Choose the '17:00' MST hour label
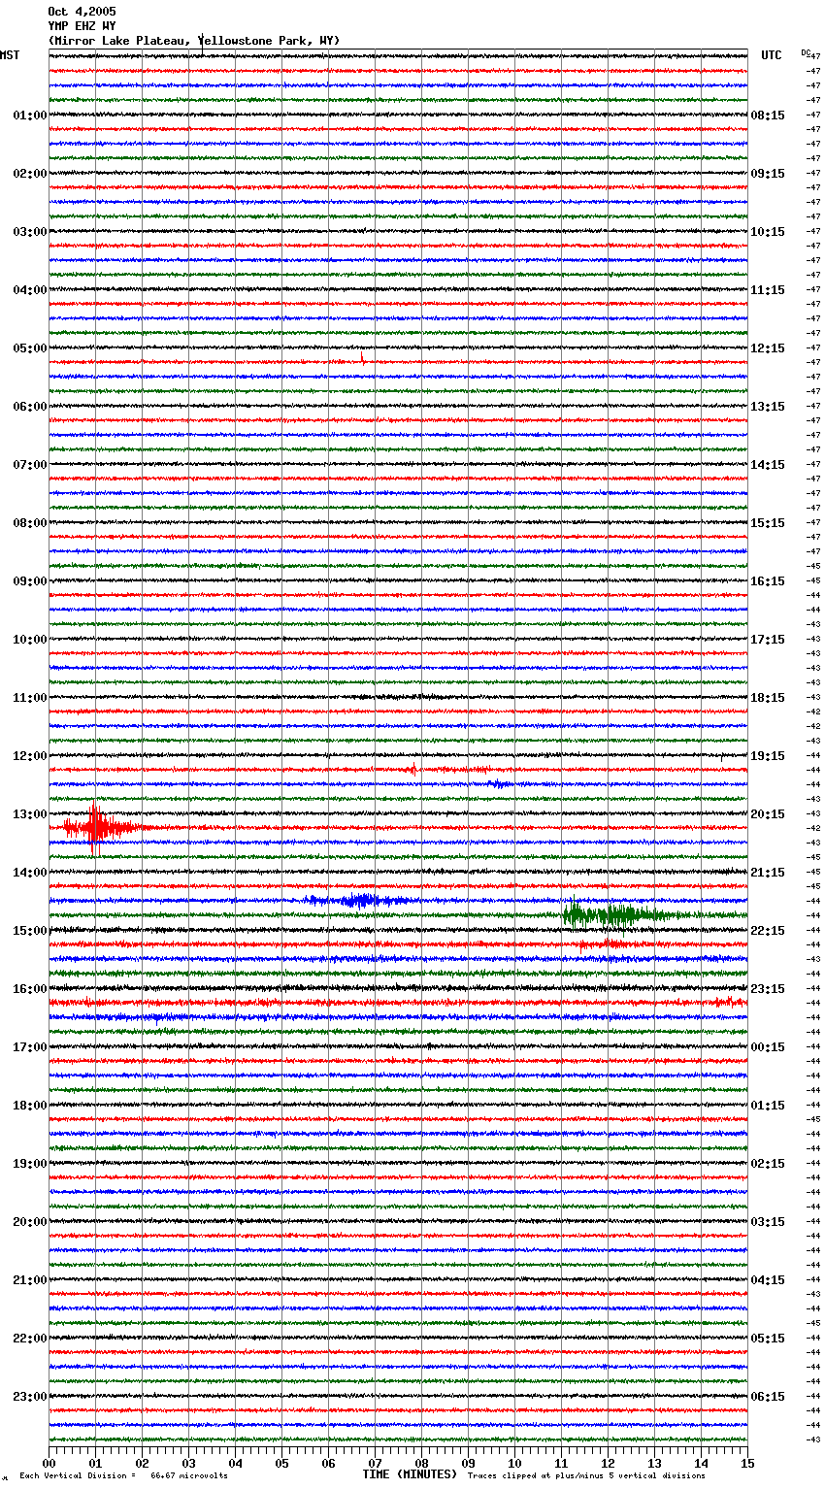Image resolution: width=825 pixels, height=1489 pixels. click(30, 1047)
